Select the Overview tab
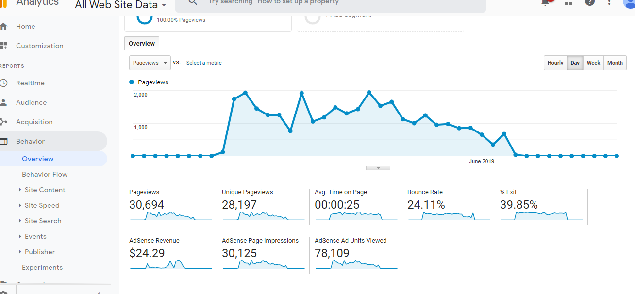 pyautogui.click(x=142, y=44)
